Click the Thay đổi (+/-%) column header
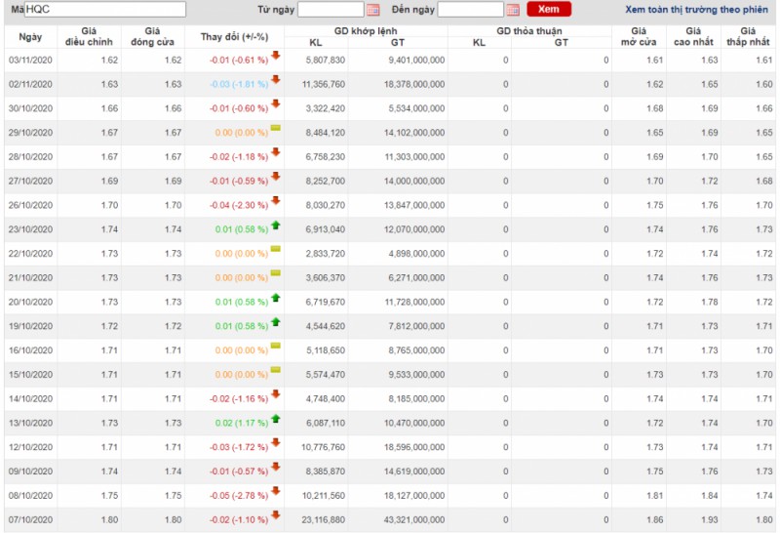 click(234, 36)
